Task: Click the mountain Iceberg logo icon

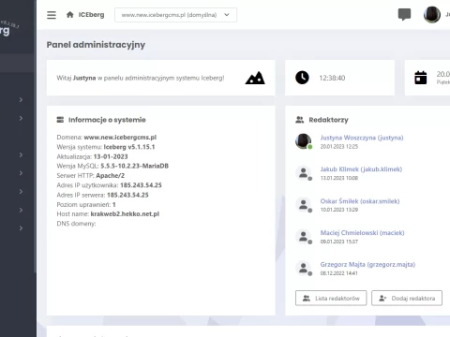Action: tap(255, 78)
